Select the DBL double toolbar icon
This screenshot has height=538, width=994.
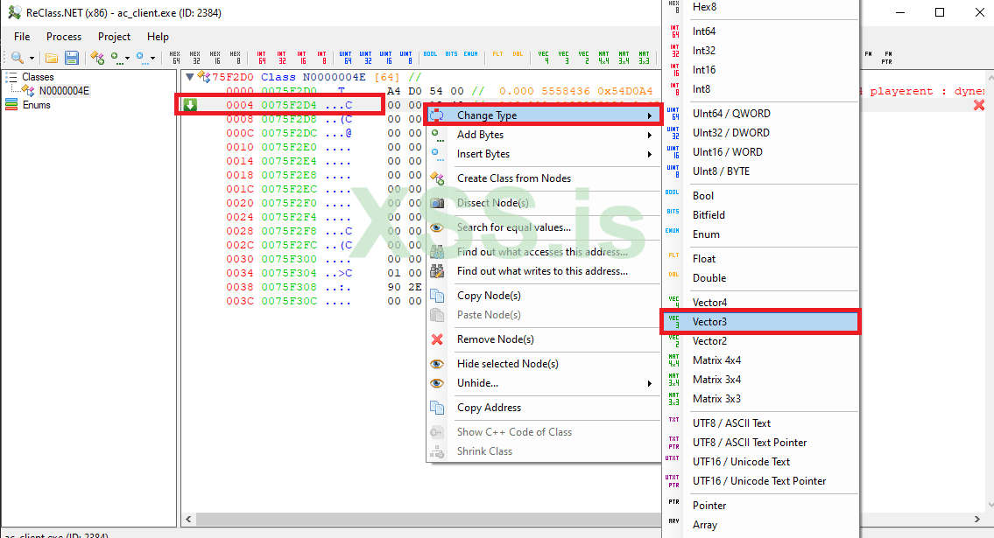[x=518, y=54]
